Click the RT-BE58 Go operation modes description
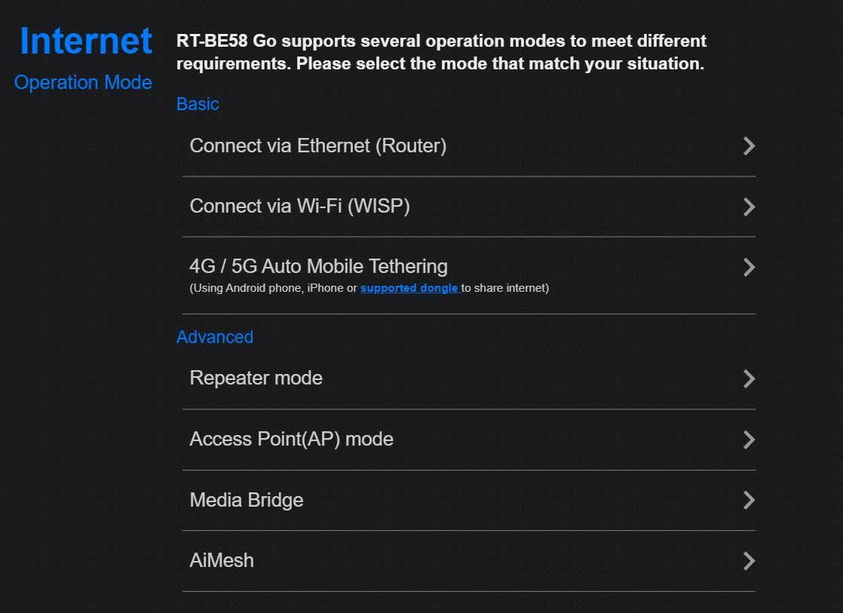Screen dimensions: 843x613 click(x=441, y=52)
